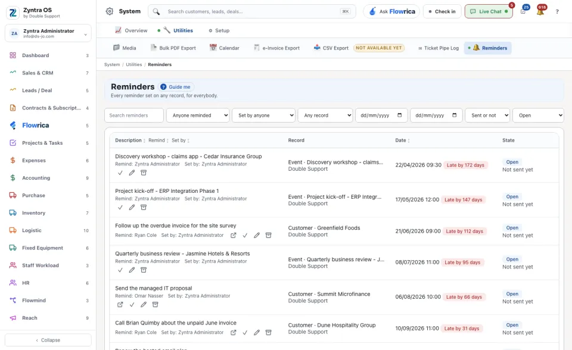
Task: Open System settings gear icon
Action: (110, 11)
